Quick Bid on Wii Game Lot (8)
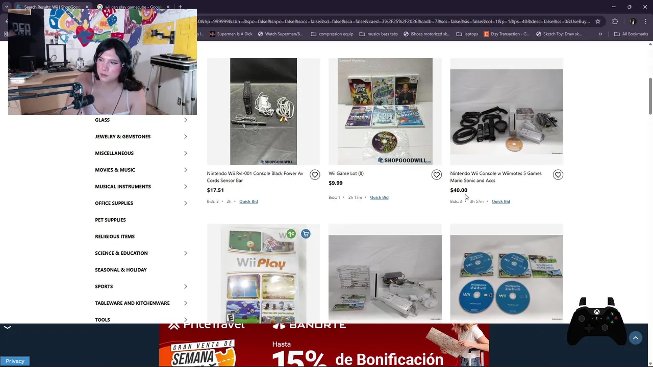653x367 pixels. click(x=379, y=197)
